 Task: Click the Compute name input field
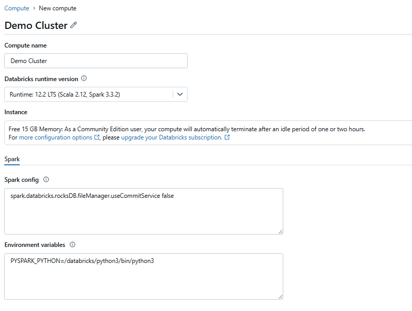click(x=96, y=60)
